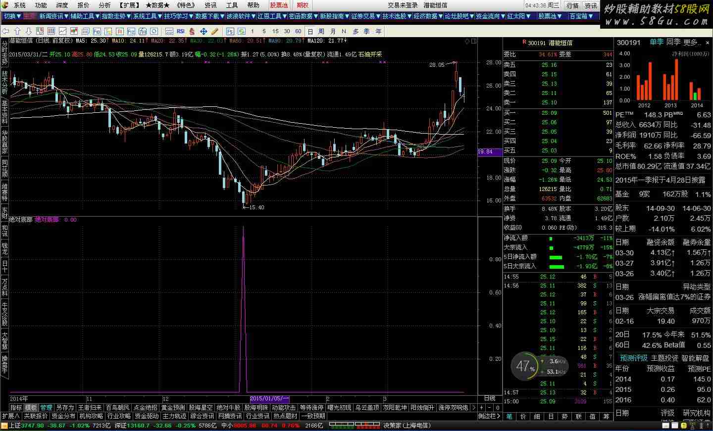Click the wave lines indicator icon
Image resolution: width=713 pixels, height=431 pixels.
[x=169, y=31]
